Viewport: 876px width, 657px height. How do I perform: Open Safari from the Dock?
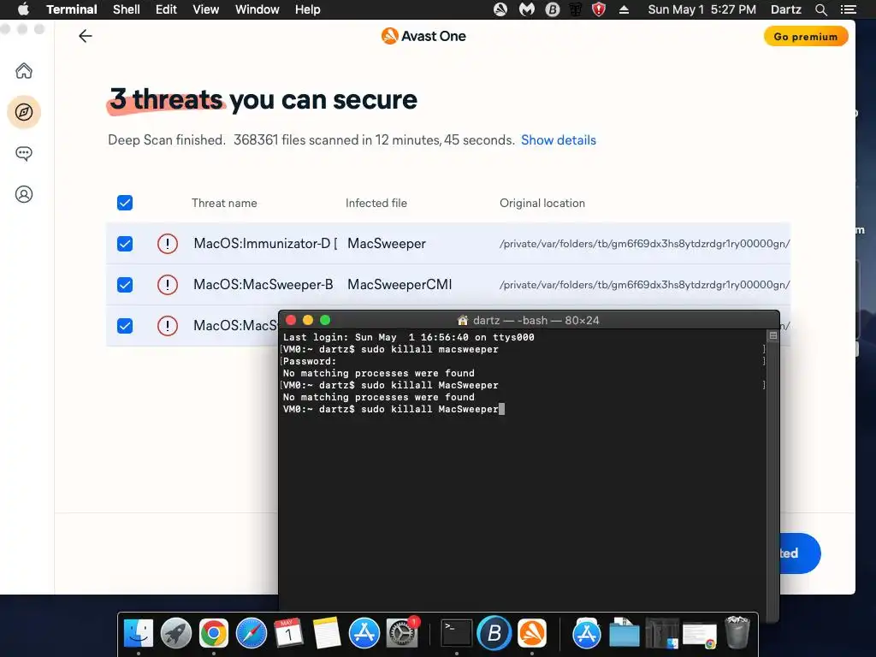pos(252,634)
